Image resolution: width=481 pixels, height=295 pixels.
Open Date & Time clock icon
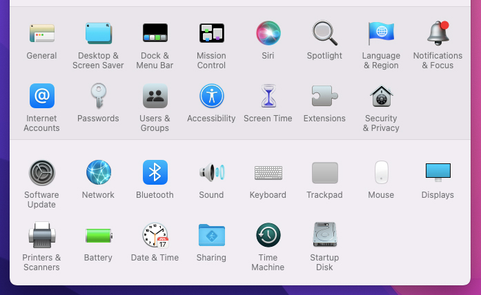pyautogui.click(x=155, y=235)
